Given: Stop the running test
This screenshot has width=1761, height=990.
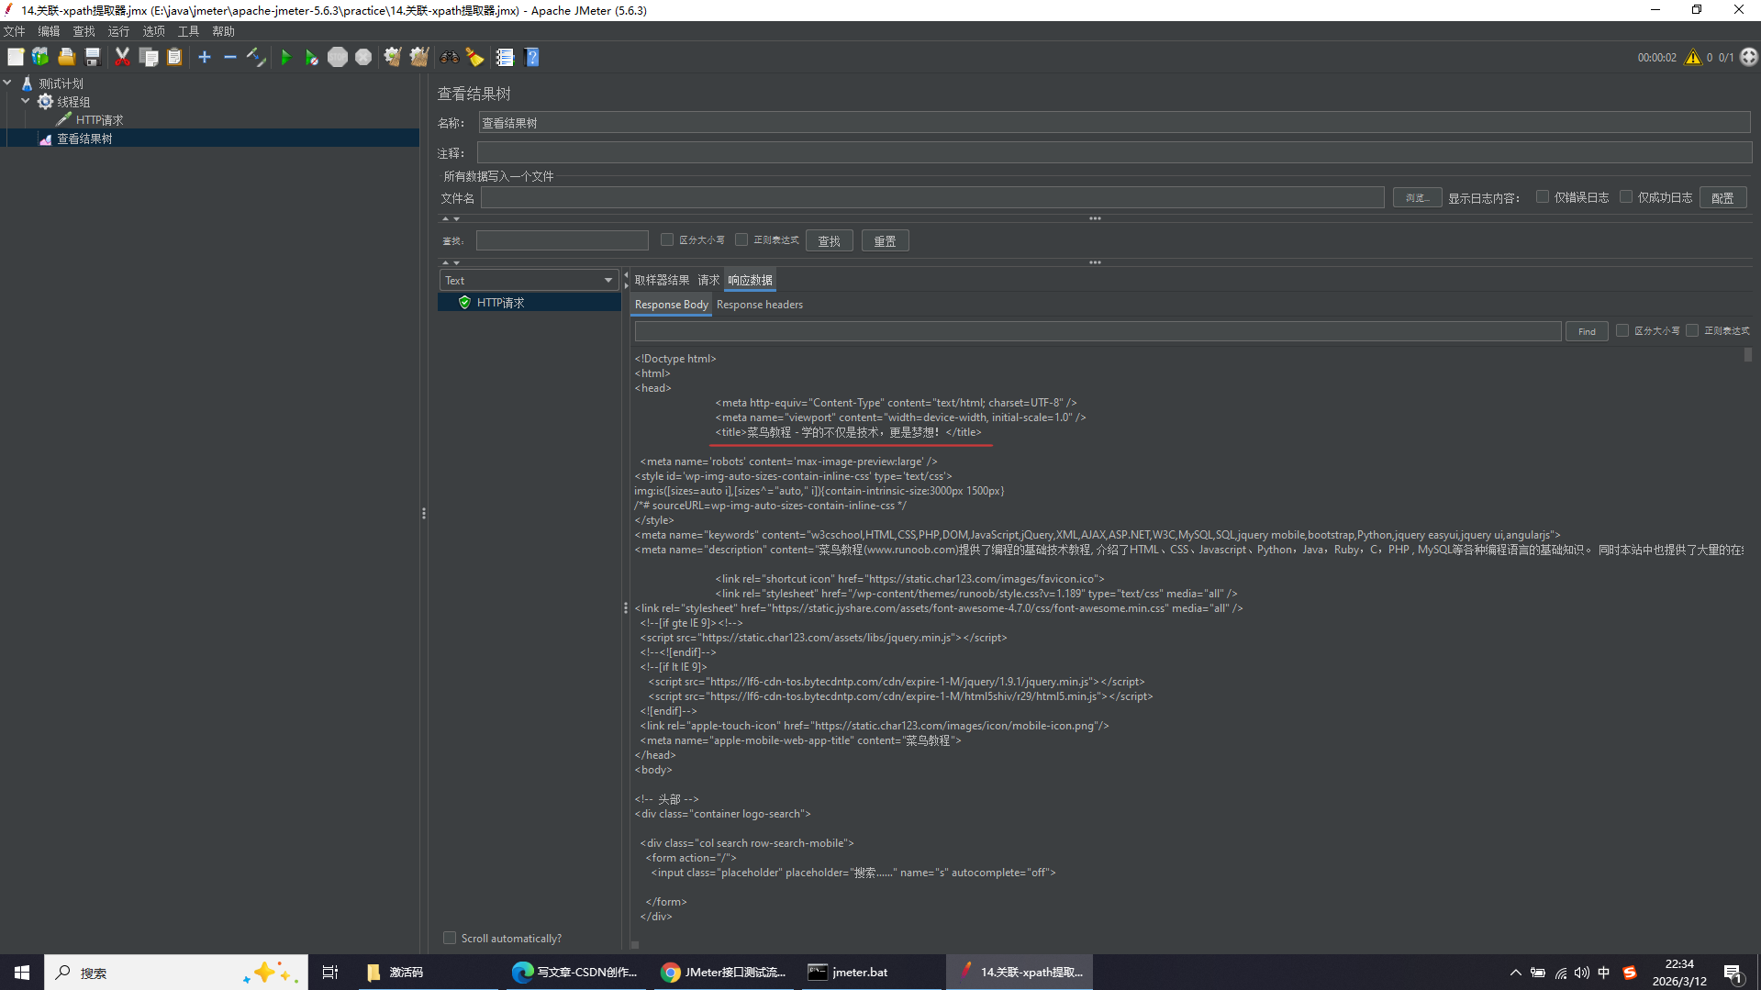Looking at the screenshot, I should click(338, 57).
